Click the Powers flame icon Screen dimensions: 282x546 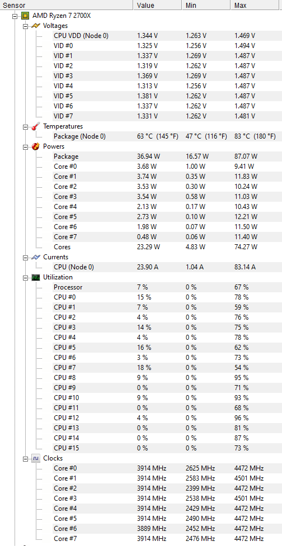[x=36, y=146]
